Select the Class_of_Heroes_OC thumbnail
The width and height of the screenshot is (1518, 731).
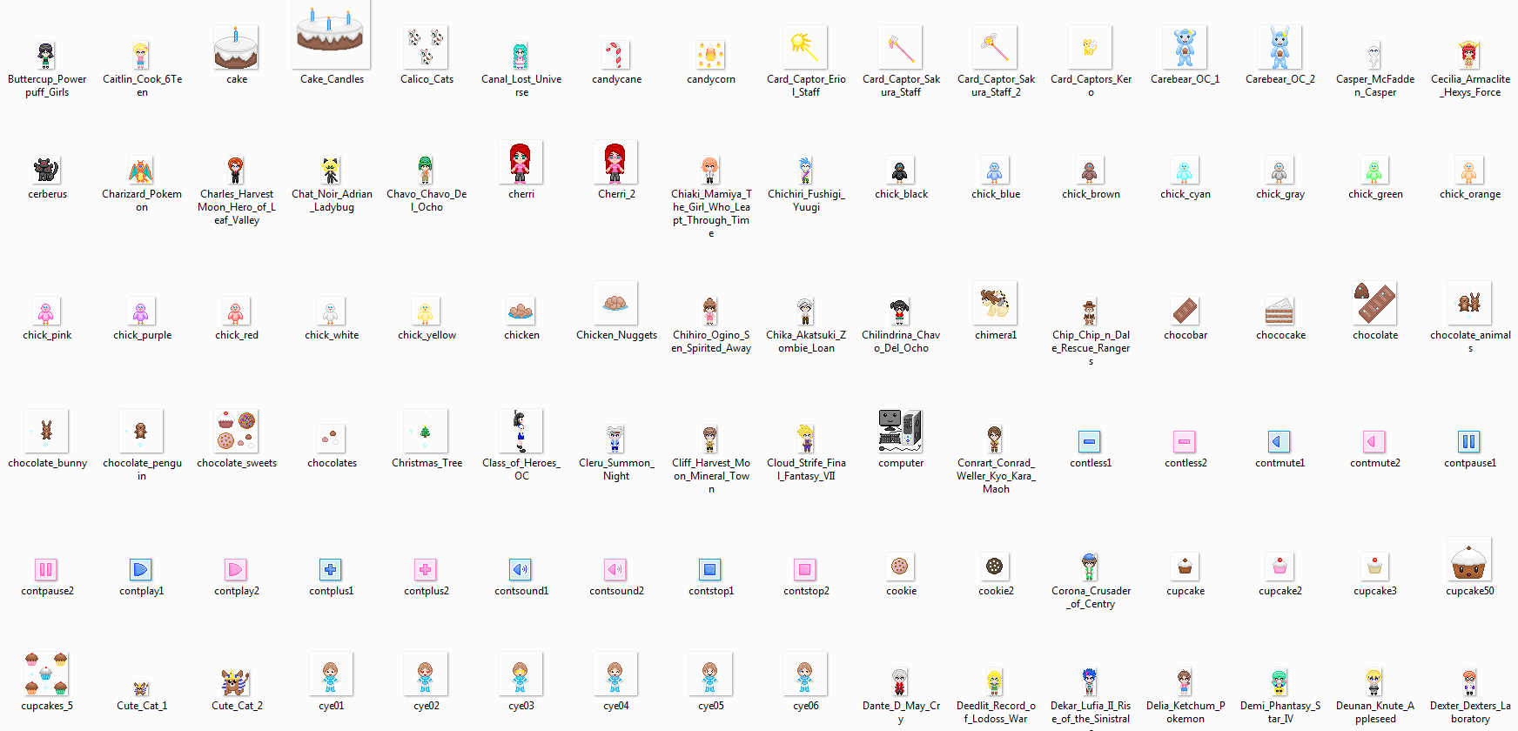tap(521, 432)
